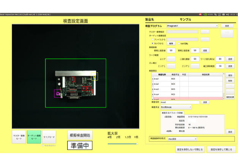Image resolution: width=238 pixels, height=166 pixels.
Task: Click the yellow inspection region on the image
Action: tap(94, 76)
